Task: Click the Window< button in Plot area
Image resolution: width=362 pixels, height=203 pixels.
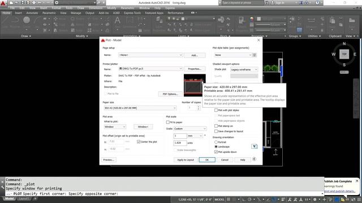Action: click(x=143, y=127)
